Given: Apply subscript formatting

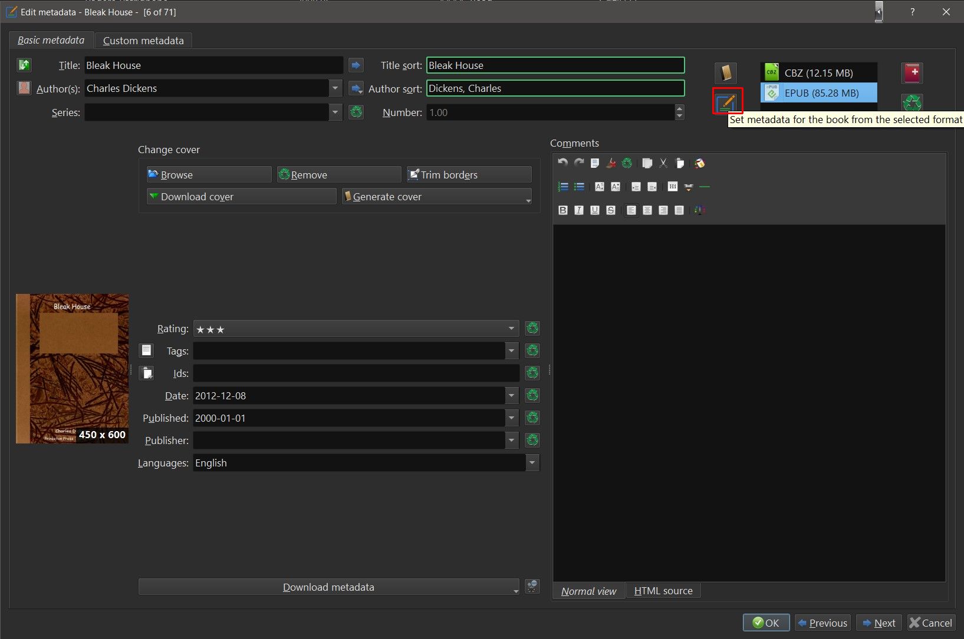Looking at the screenshot, I should click(x=616, y=187).
